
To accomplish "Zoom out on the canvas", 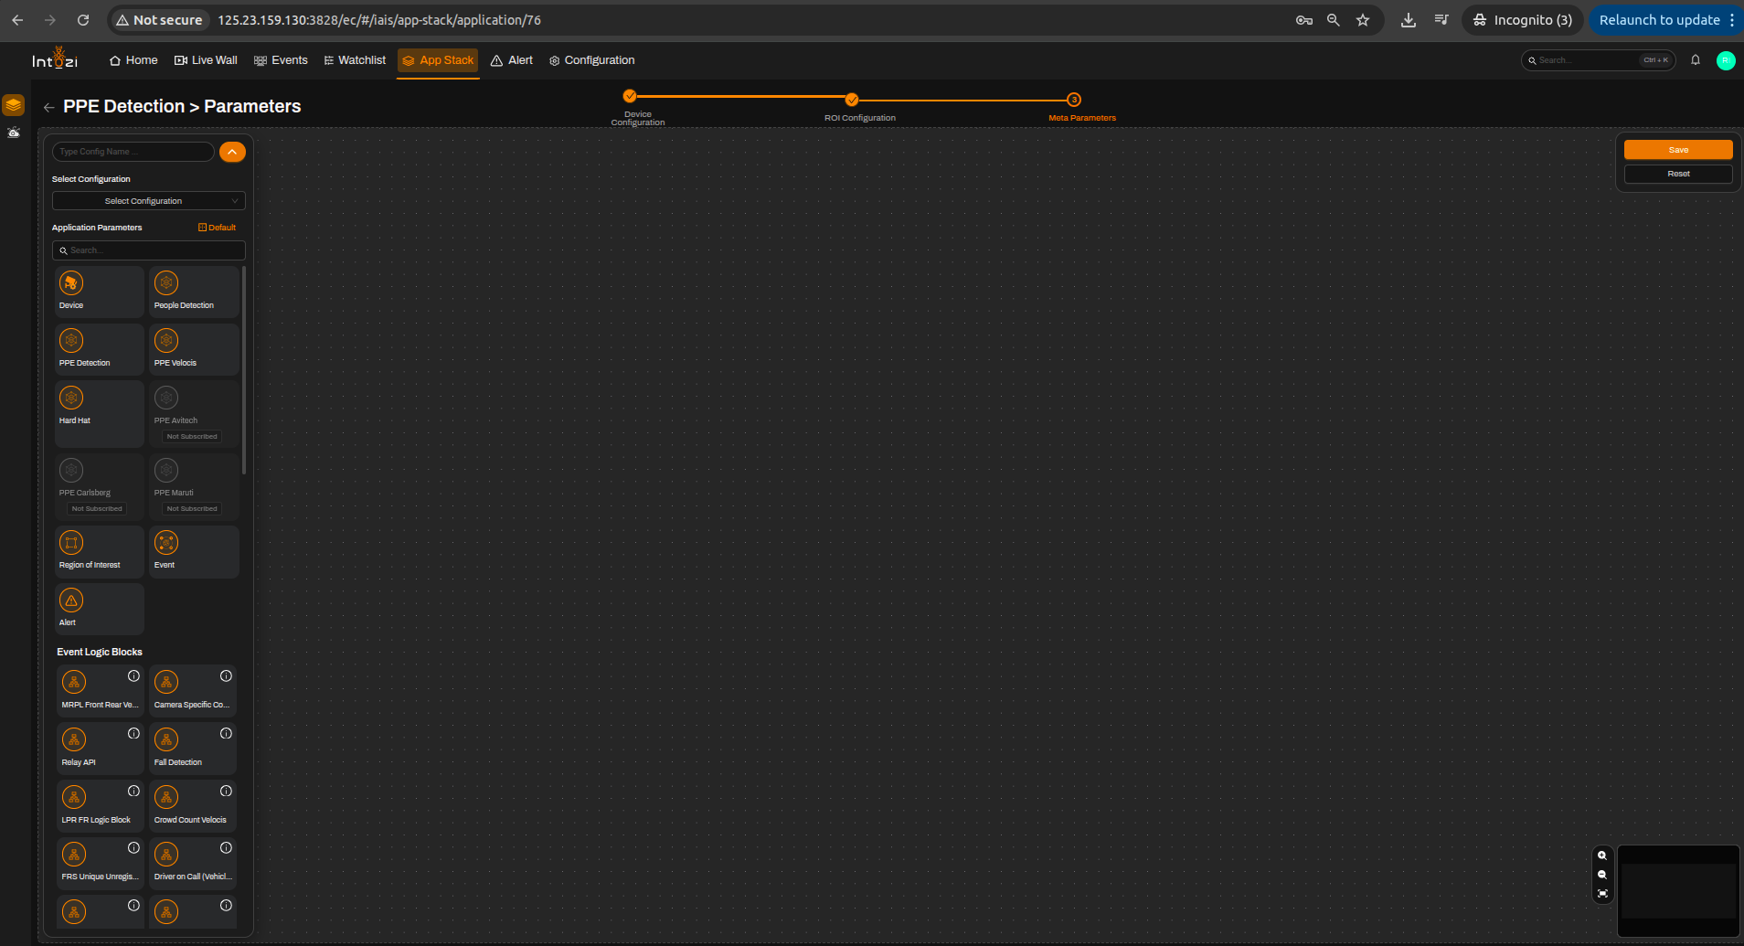I will pos(1602,875).
